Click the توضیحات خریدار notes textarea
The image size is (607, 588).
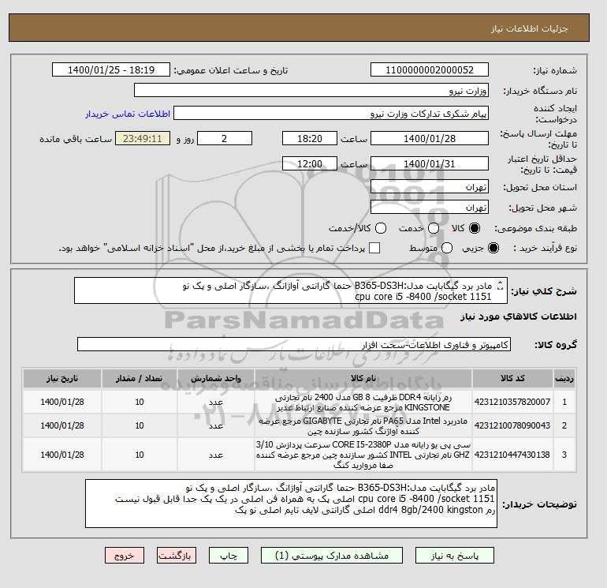click(x=291, y=504)
